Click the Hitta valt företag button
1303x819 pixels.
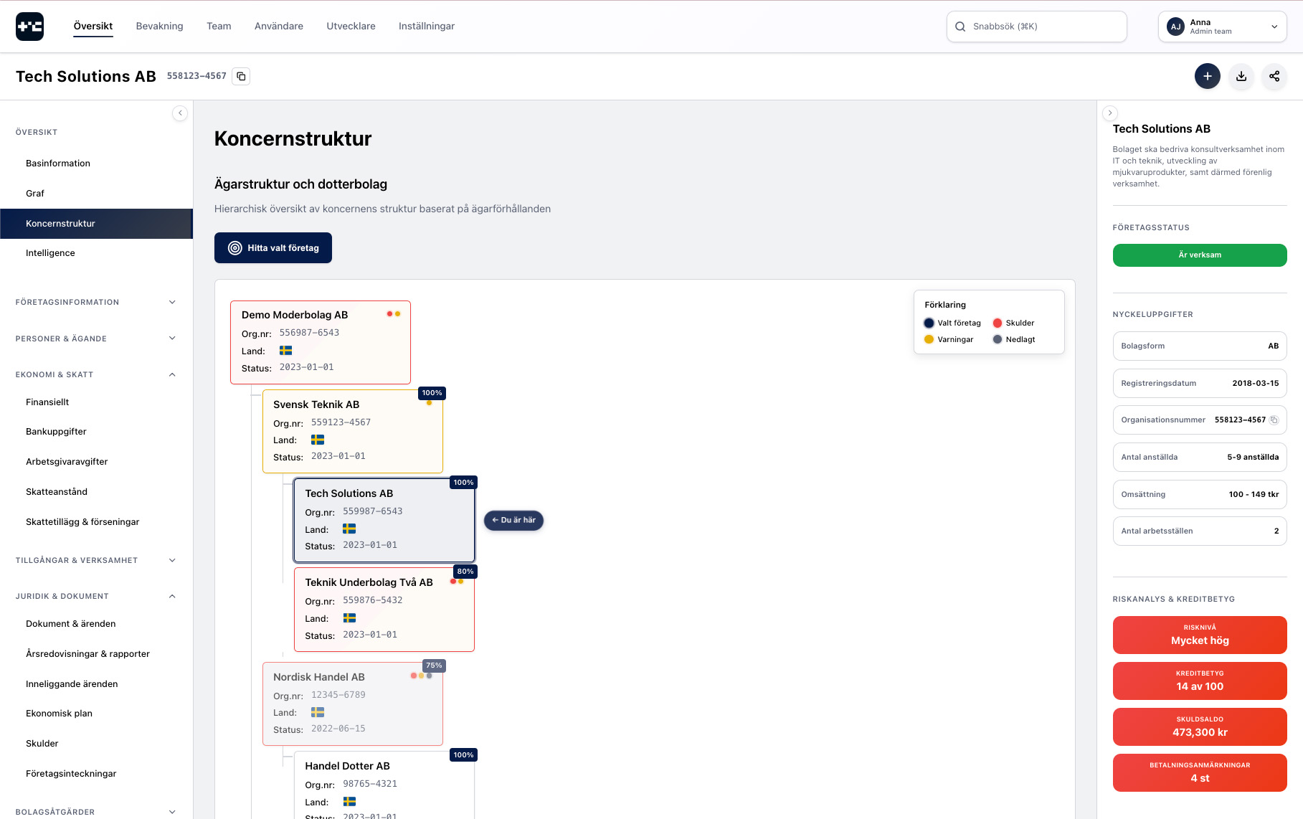tap(273, 247)
